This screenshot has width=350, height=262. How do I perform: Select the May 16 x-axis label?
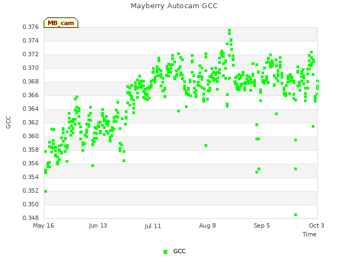point(44,225)
